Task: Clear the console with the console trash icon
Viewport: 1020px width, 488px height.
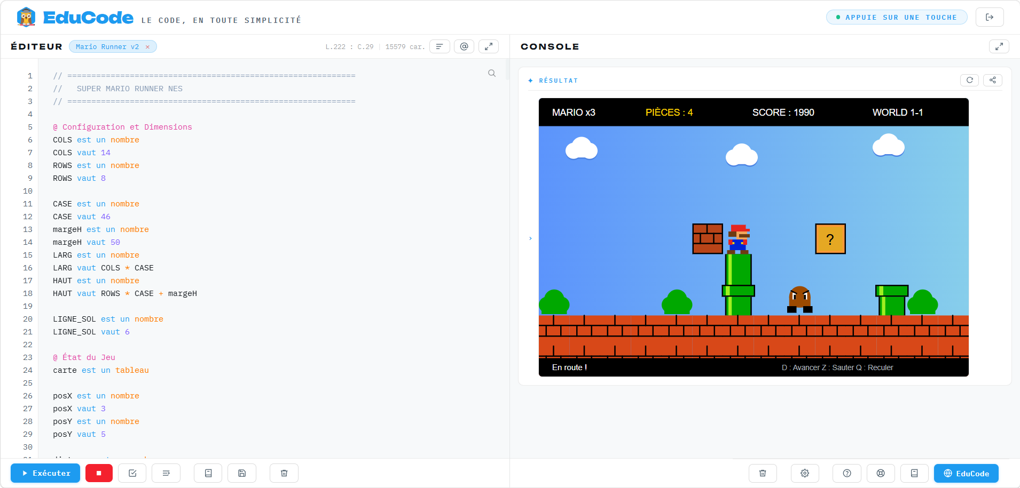Action: (763, 473)
